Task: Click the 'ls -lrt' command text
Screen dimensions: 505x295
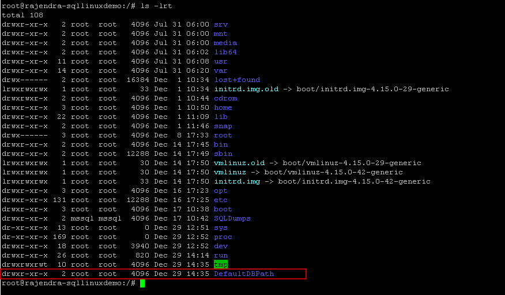Action: pyautogui.click(x=156, y=6)
